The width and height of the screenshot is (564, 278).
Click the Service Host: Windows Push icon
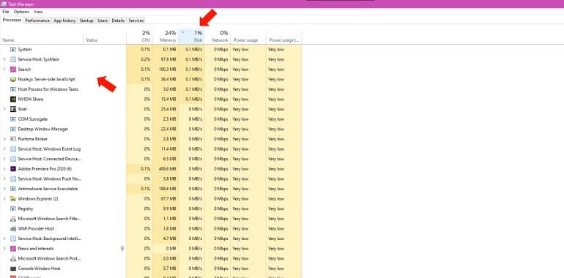(x=13, y=179)
